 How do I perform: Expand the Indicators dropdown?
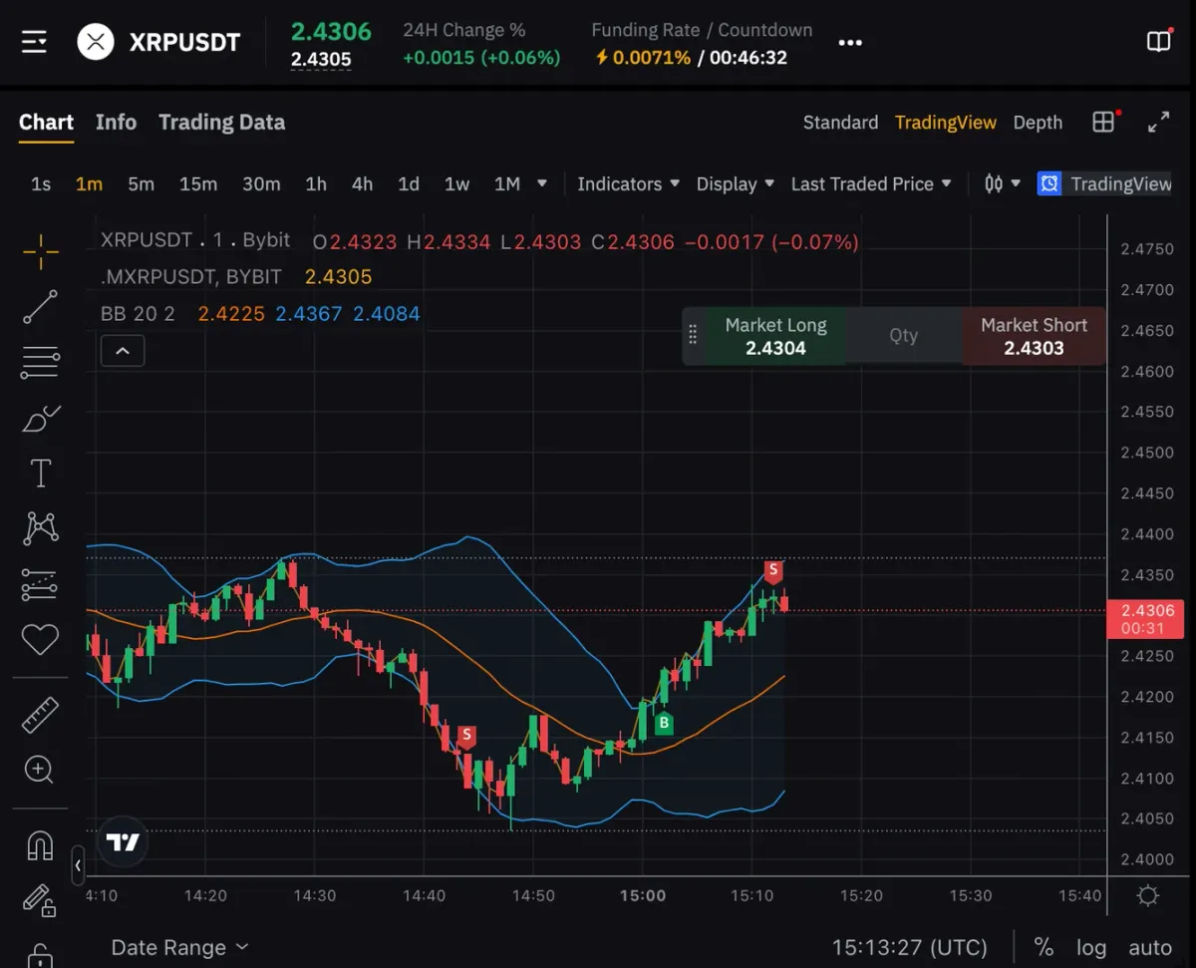coord(628,184)
